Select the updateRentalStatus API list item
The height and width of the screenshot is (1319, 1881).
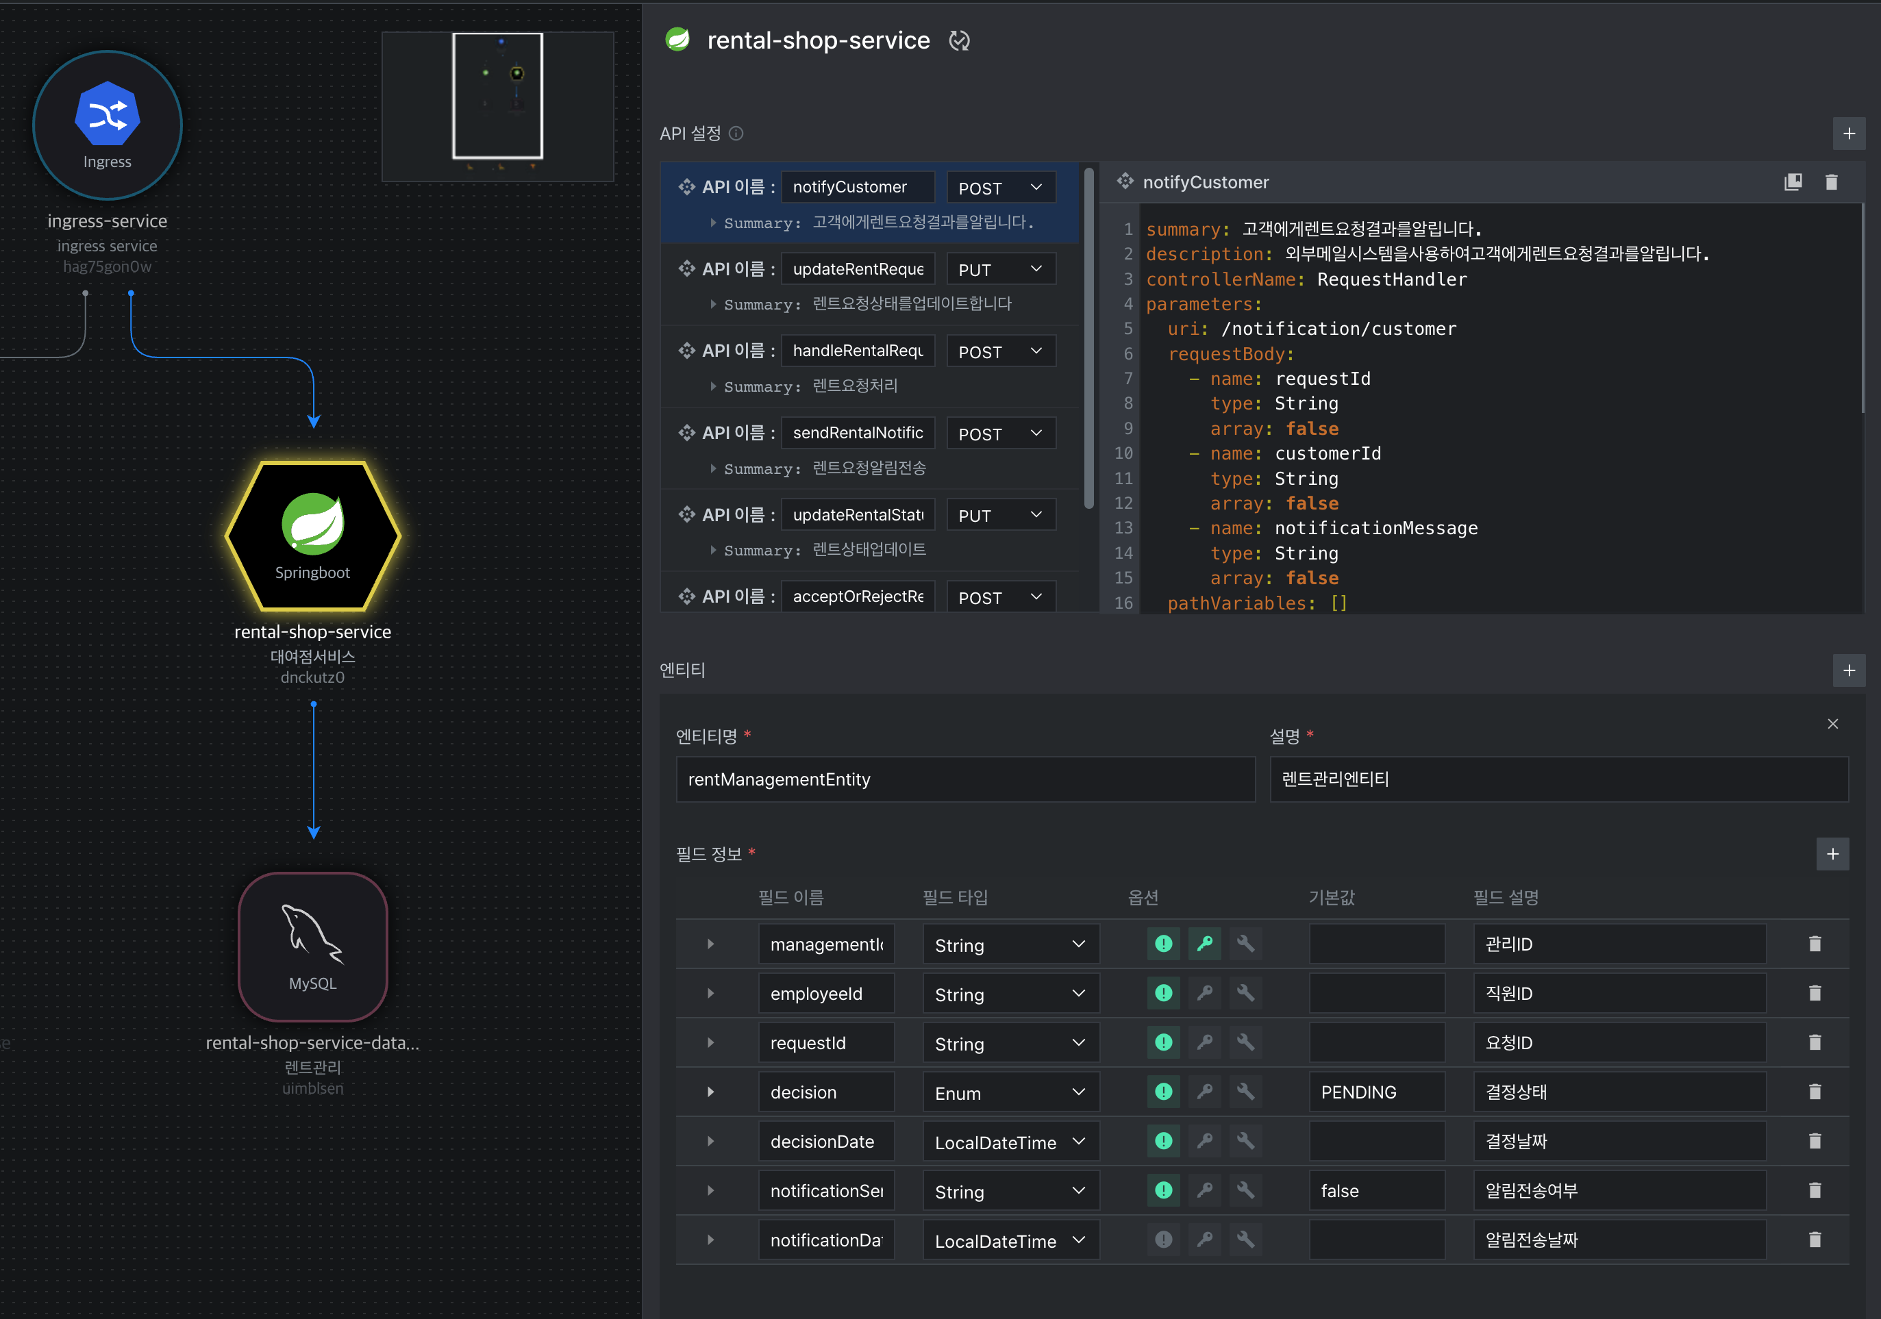click(870, 531)
